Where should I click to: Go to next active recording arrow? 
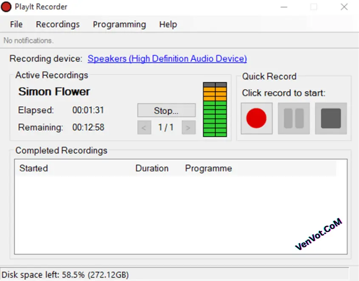(x=189, y=127)
